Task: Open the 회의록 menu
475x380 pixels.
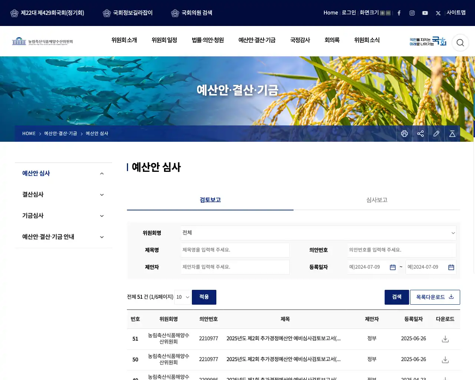Action: pos(332,40)
